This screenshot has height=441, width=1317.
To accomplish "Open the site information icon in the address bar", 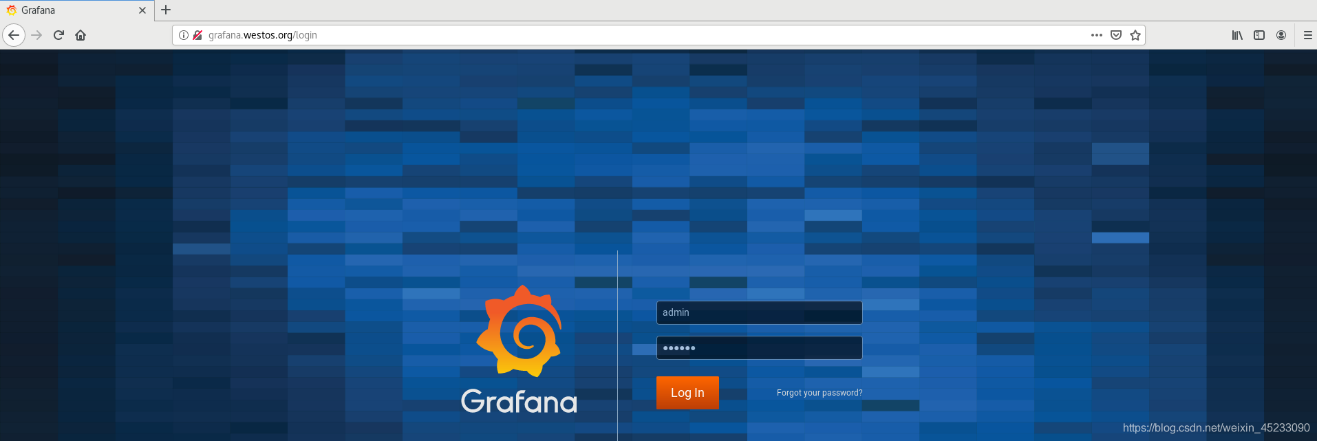I will pyautogui.click(x=184, y=35).
